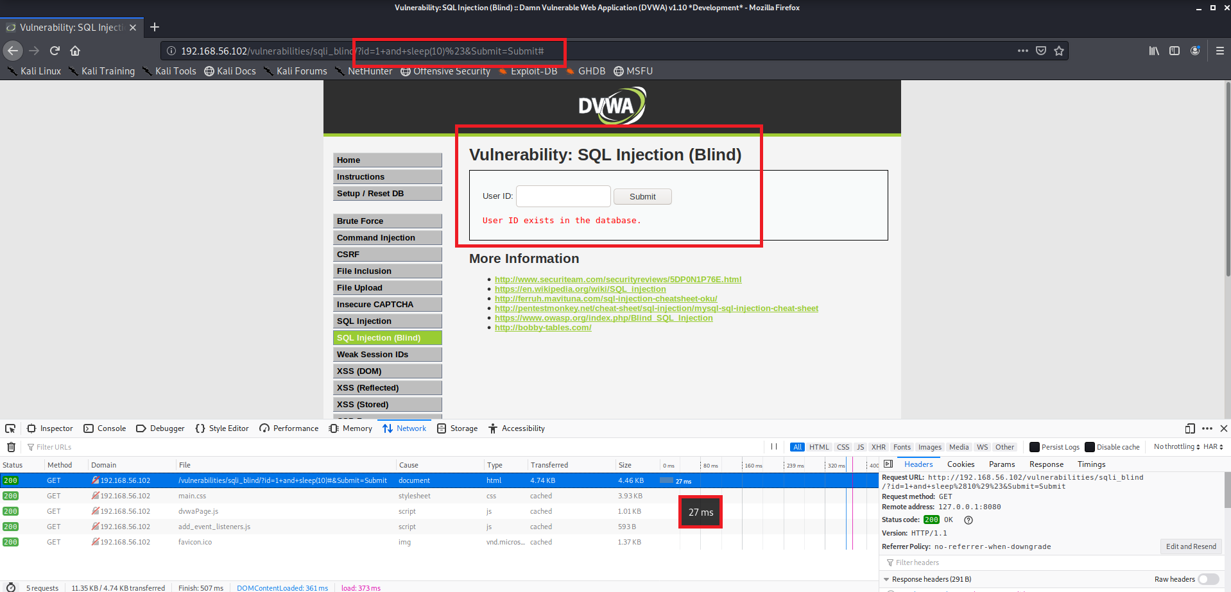
Task: Open the page actions three-dot menu in the address bar
Action: pyautogui.click(x=1022, y=51)
